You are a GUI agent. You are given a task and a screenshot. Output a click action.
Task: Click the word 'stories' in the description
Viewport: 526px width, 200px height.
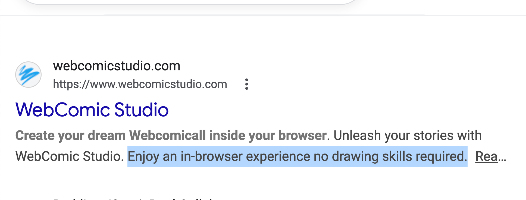pos(431,136)
